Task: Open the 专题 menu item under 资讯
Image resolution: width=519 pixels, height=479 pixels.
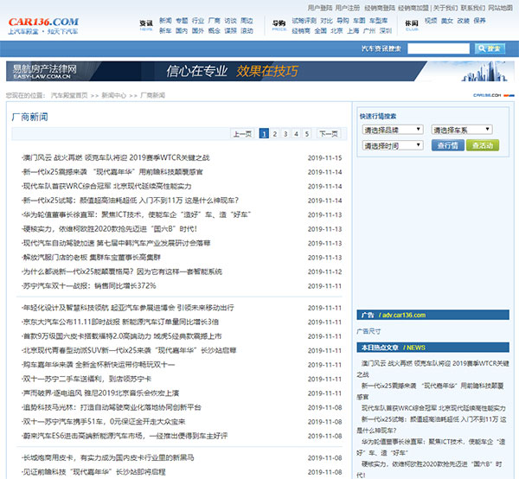Action: [x=182, y=21]
